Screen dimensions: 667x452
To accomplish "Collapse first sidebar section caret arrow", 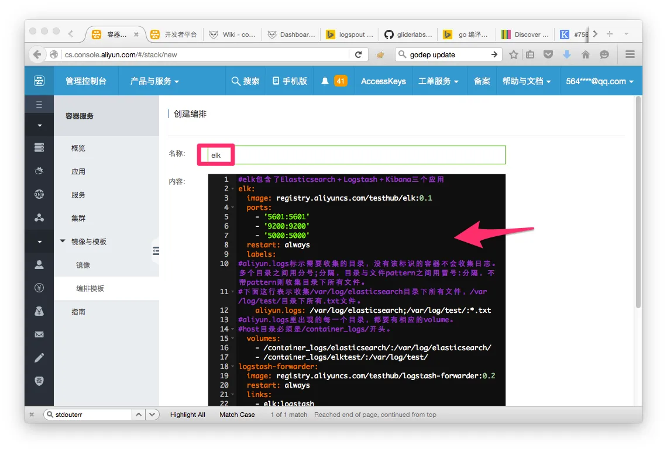I will (40, 126).
